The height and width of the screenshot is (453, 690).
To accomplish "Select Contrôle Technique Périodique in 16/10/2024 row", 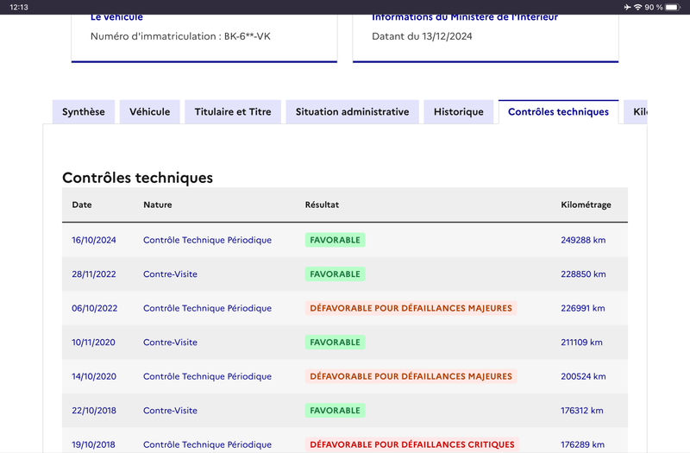I will pyautogui.click(x=207, y=240).
